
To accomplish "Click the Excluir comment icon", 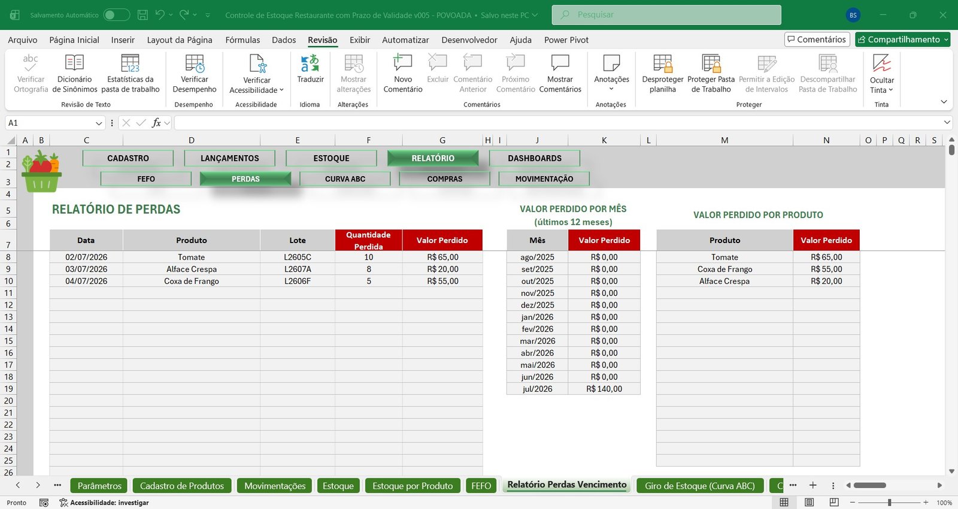I will pyautogui.click(x=438, y=62).
